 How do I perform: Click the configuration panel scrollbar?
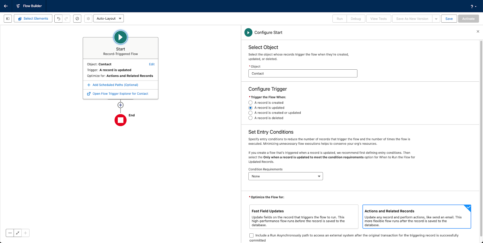tap(481, 139)
